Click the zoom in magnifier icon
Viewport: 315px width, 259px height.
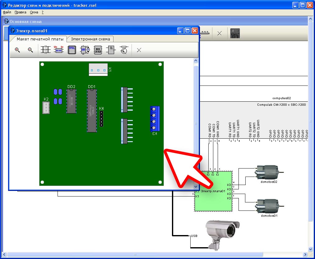pyautogui.click(x=17, y=50)
